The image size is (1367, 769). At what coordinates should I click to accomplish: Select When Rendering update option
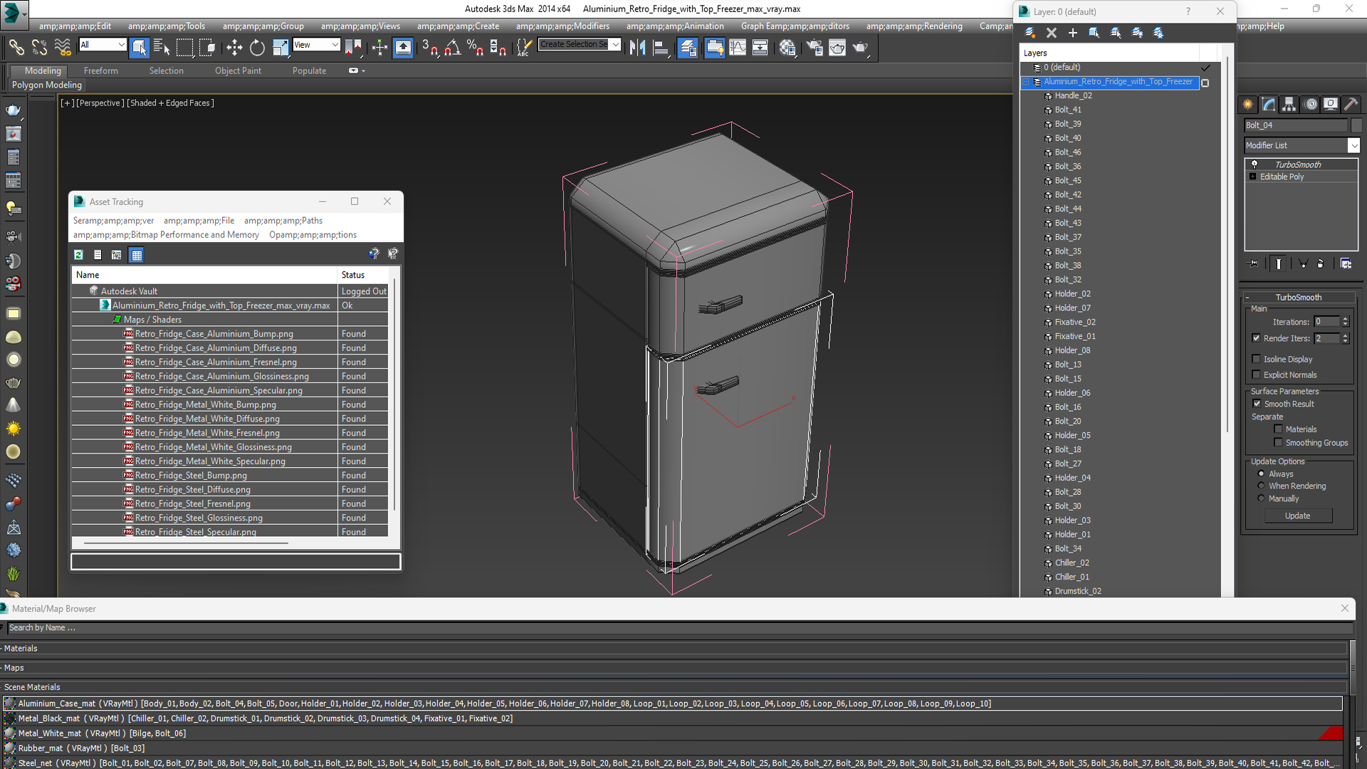pyautogui.click(x=1261, y=486)
